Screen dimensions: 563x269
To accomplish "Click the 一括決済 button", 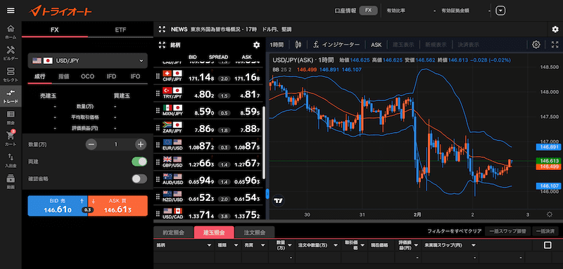I will [545, 231].
